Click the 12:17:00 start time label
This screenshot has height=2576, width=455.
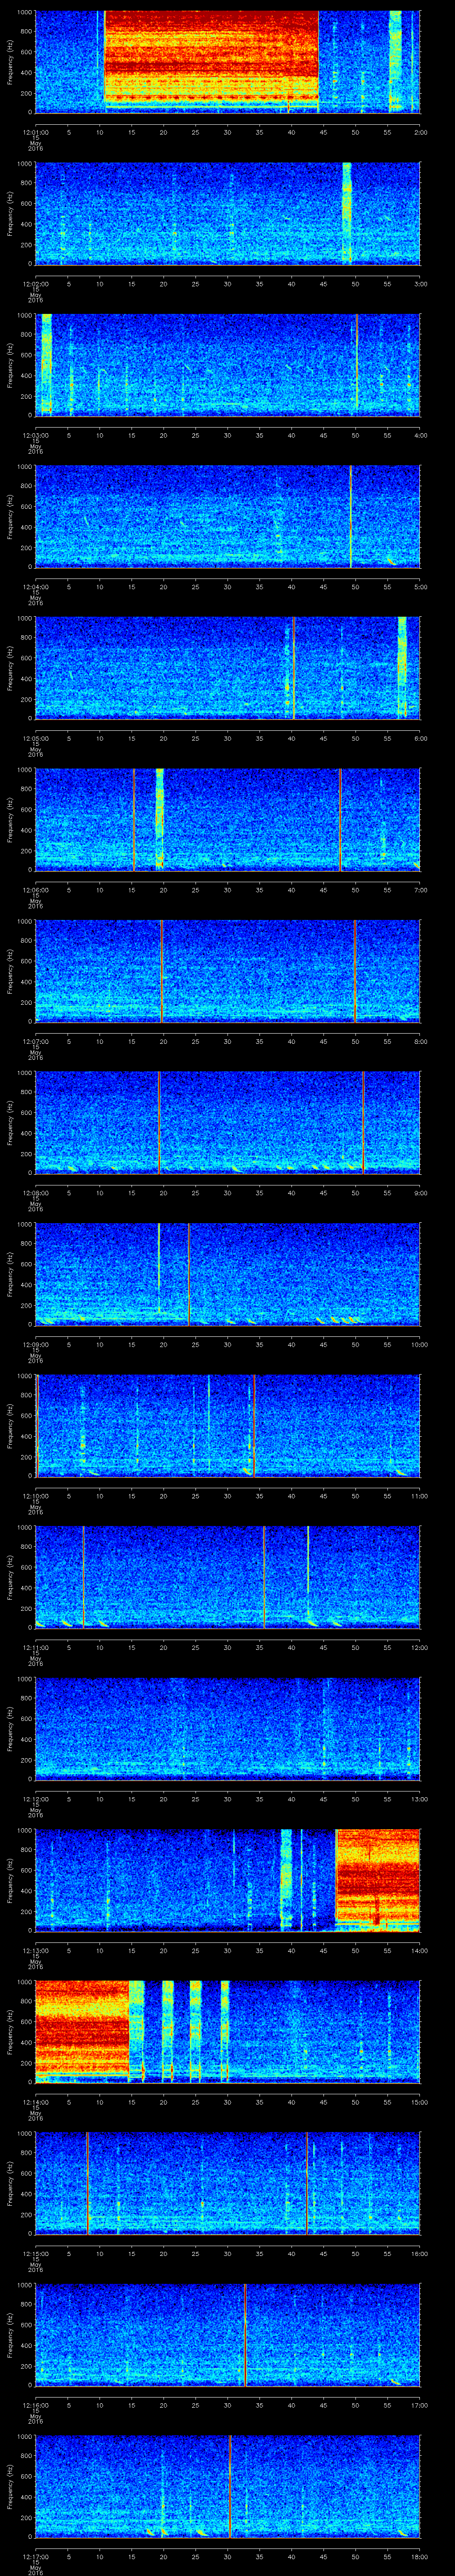[36, 2556]
